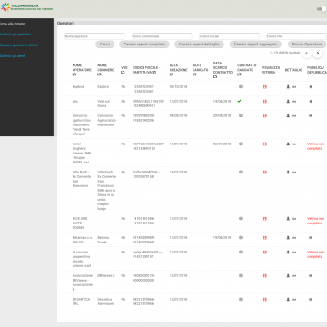
Task: Sort by Contratto Caricato column icon
Action: click(239, 74)
